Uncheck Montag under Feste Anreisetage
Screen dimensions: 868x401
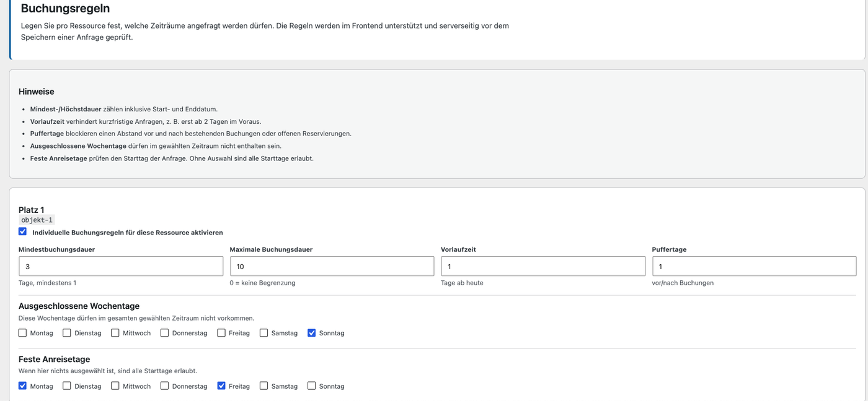click(23, 386)
